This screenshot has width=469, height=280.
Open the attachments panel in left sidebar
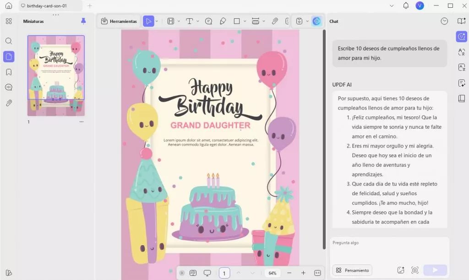[x=9, y=103]
